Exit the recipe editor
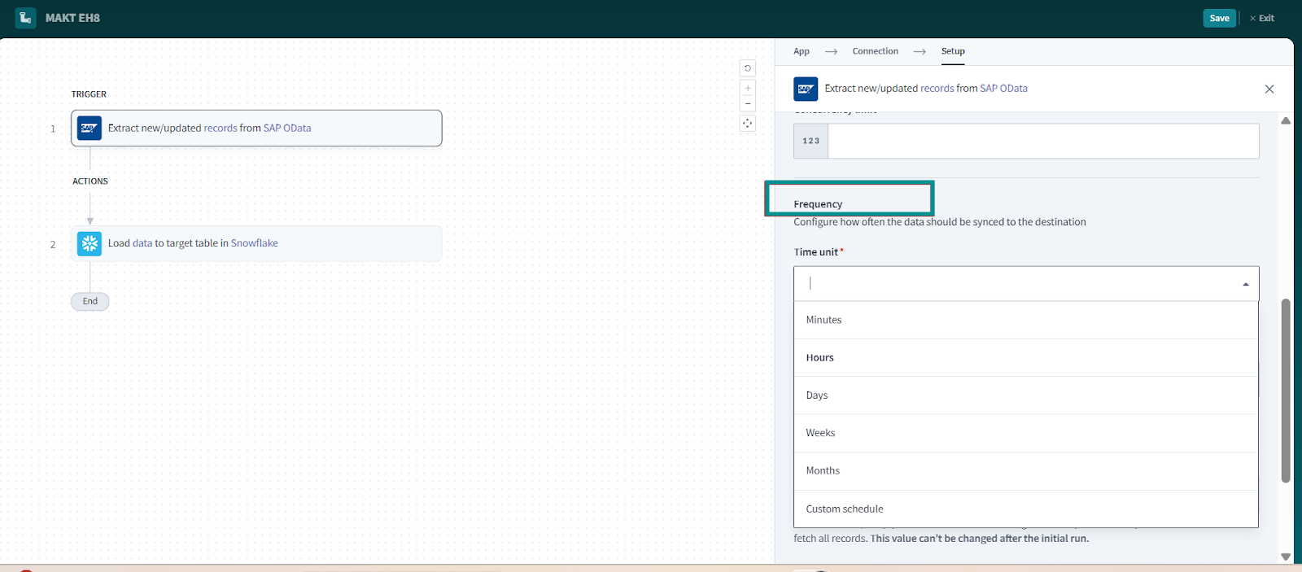This screenshot has width=1302, height=572. point(1262,18)
